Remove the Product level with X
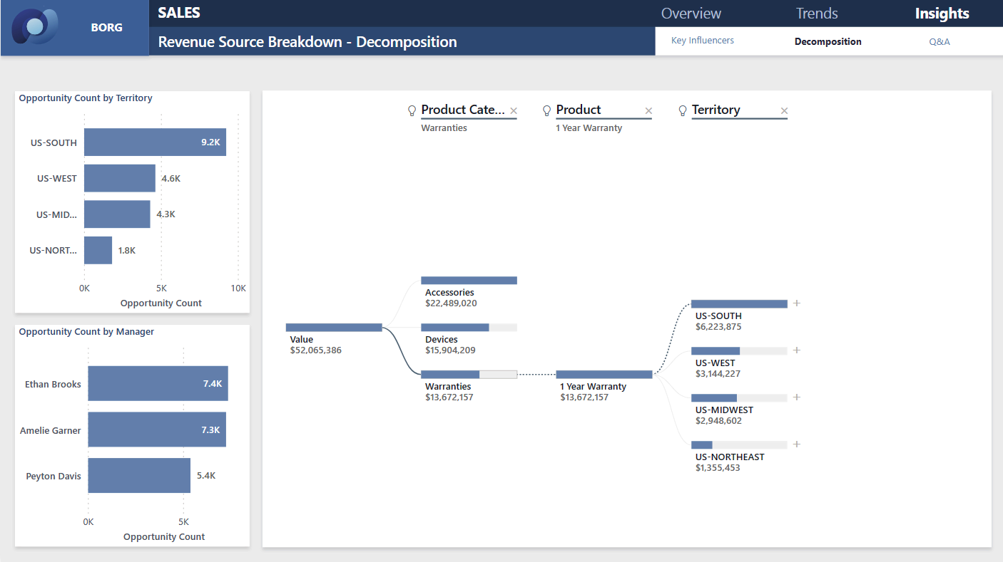 (x=648, y=110)
